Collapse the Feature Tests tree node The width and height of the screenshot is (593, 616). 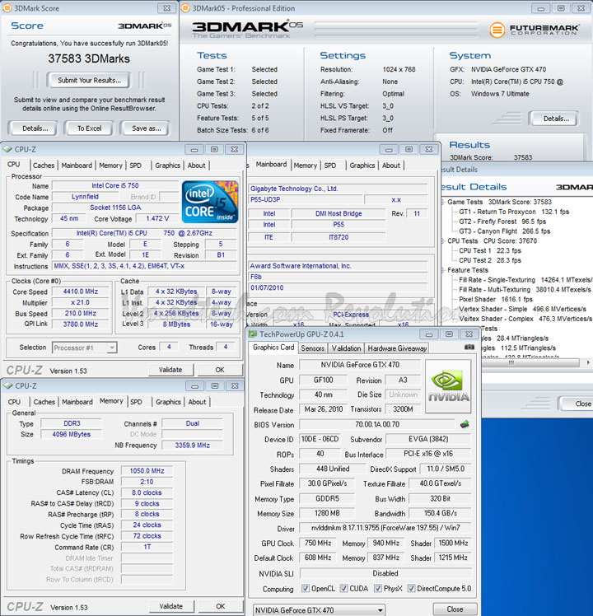click(443, 270)
